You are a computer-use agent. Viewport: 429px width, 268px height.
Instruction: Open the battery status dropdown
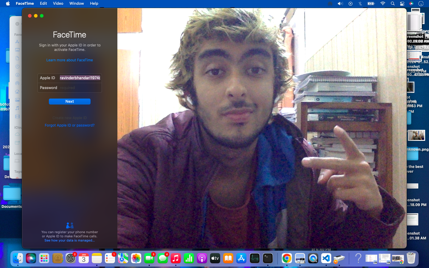tap(371, 4)
